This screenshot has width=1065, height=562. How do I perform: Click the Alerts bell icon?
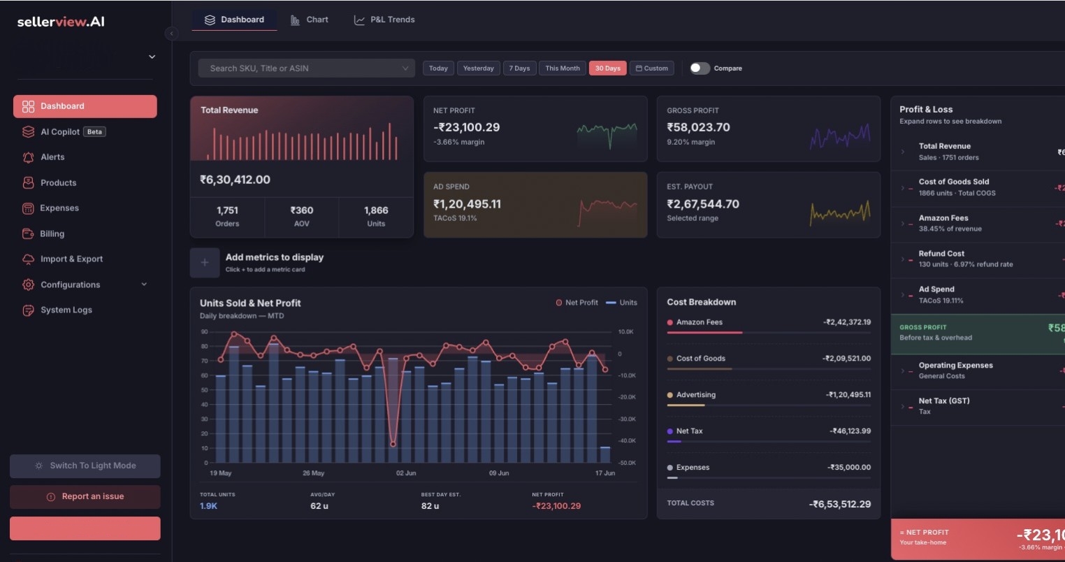[x=28, y=157]
